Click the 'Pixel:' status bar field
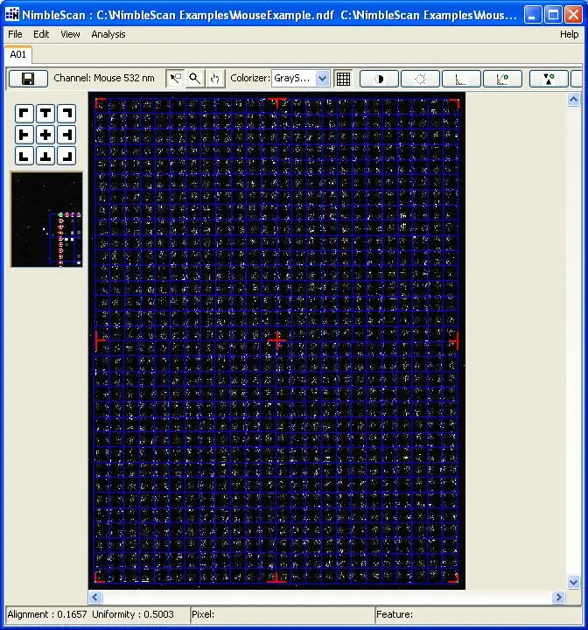Screen dimensions: 588x630 [x=282, y=614]
